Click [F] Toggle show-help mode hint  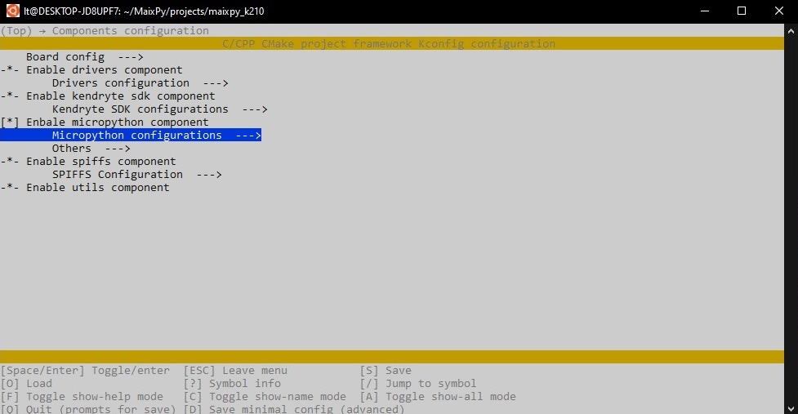coord(82,396)
